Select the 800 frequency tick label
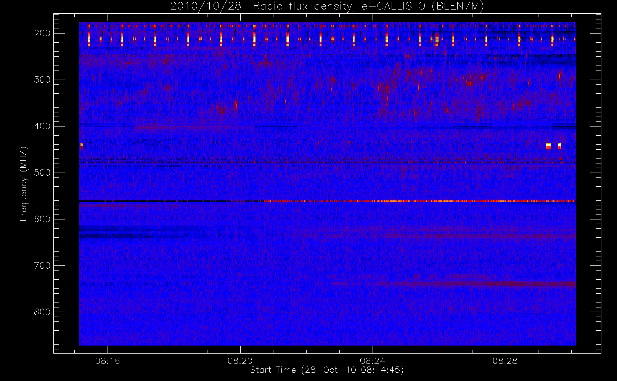The width and height of the screenshot is (617, 381). (42, 312)
